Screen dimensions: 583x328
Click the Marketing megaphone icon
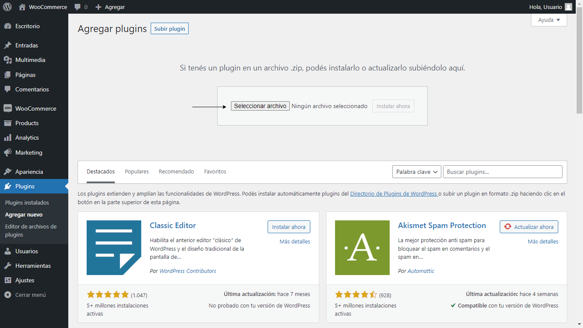pyautogui.click(x=8, y=152)
